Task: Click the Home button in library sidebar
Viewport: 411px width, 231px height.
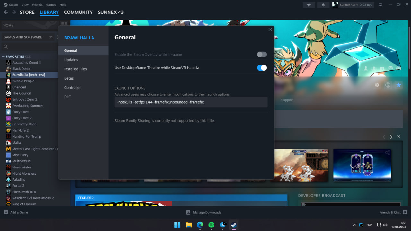Action: coord(30,25)
